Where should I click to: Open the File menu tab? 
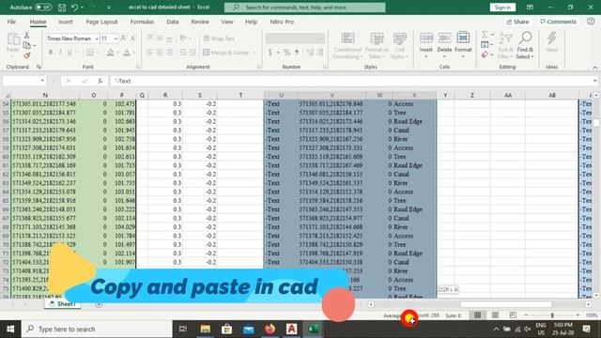pyautogui.click(x=11, y=22)
